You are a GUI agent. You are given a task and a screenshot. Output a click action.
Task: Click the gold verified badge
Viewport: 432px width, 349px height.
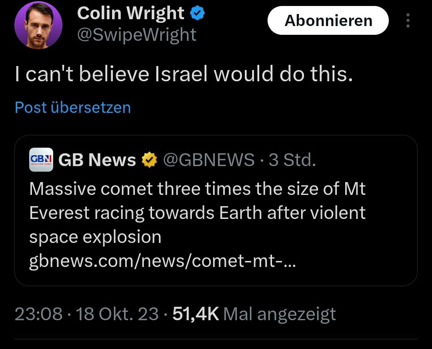click(149, 160)
